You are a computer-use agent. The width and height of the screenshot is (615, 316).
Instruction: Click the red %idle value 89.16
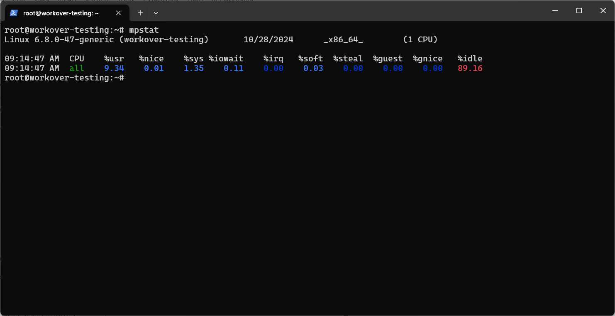(x=470, y=68)
